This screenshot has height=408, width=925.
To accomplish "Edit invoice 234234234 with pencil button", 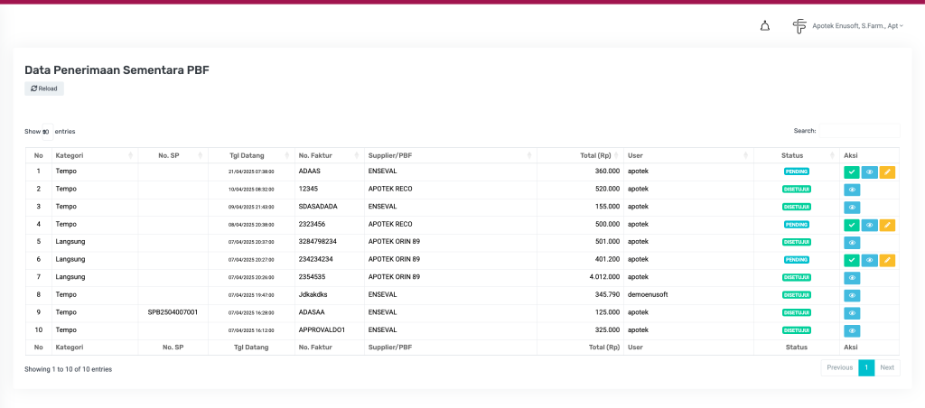I will 887,260.
